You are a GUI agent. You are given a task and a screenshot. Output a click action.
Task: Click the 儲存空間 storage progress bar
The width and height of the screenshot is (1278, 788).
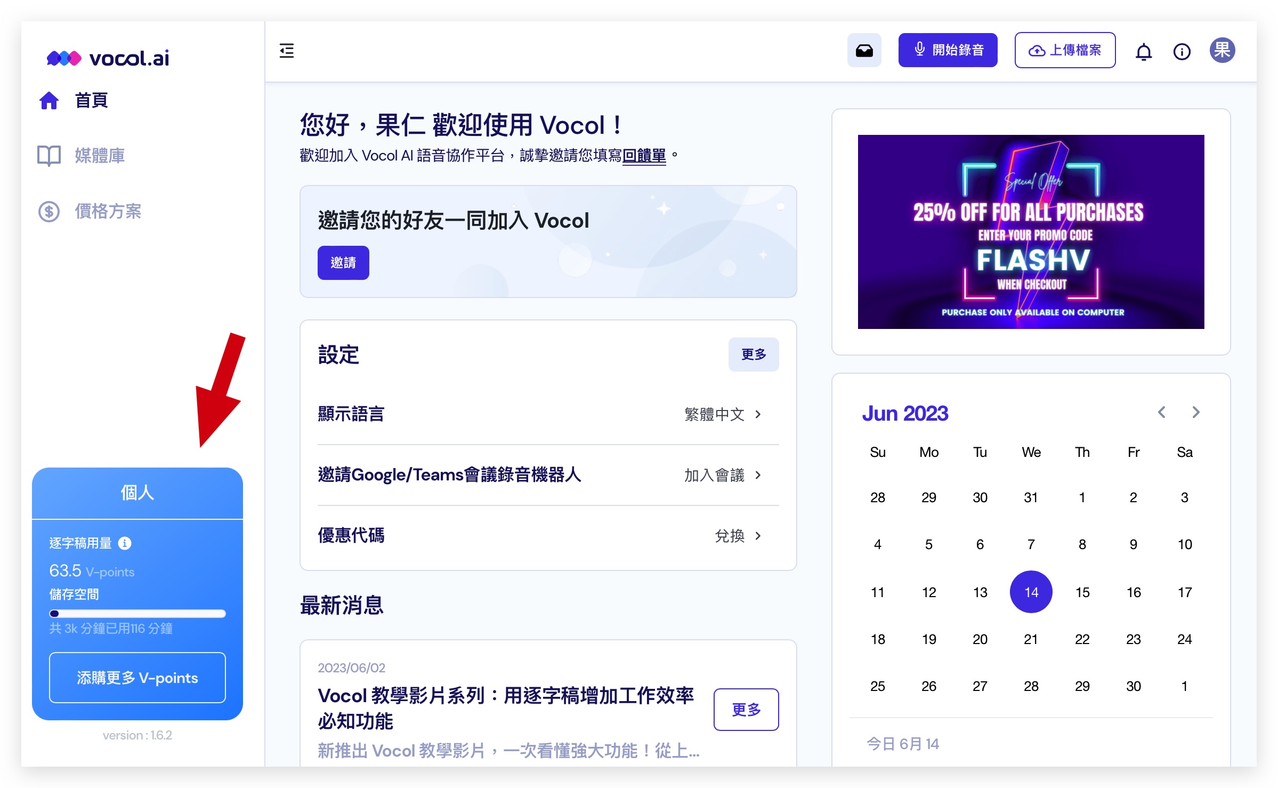137,613
